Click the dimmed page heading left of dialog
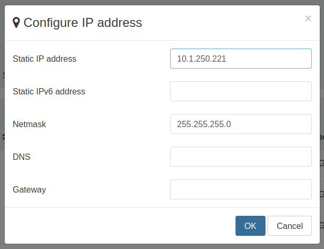Viewport: 324px width, 249px height. tap(2, 75)
